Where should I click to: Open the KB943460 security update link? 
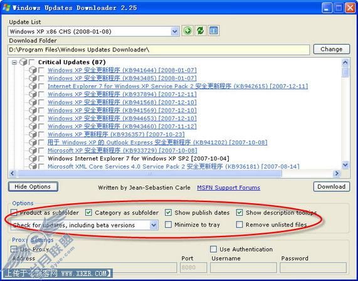coord(122,126)
